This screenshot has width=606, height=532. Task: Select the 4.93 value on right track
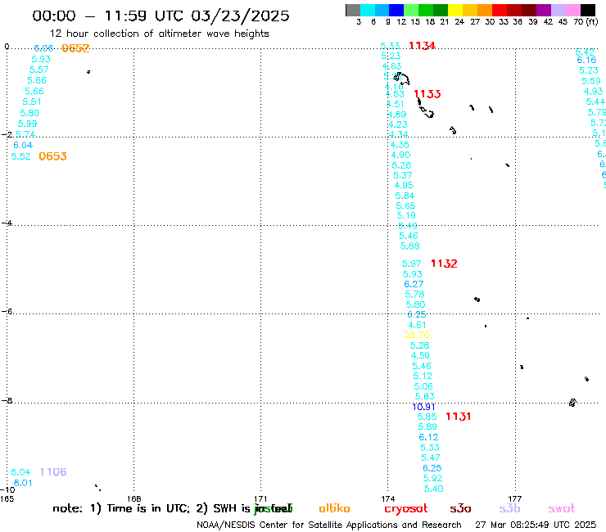(x=593, y=92)
